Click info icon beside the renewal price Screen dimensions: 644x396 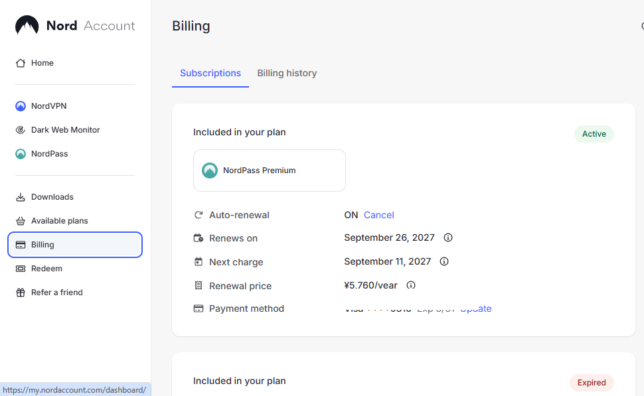411,285
